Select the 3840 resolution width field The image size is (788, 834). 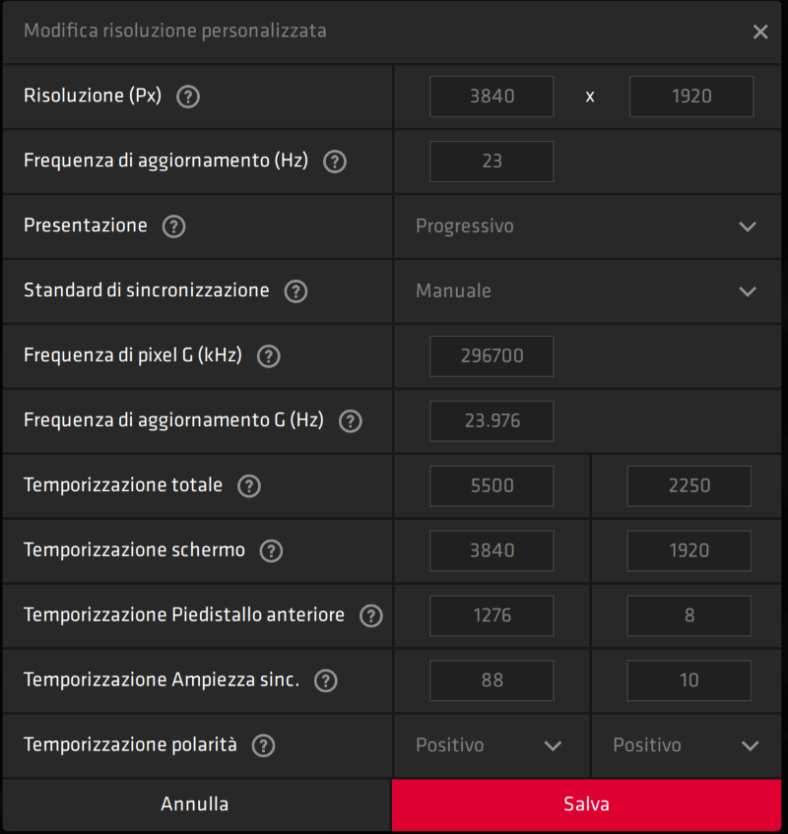pyautogui.click(x=492, y=96)
